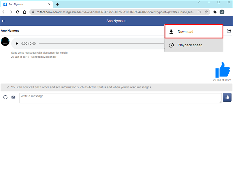Choose Playback speed from the audio menu
Screen dimensions: 233x194
(194, 45)
